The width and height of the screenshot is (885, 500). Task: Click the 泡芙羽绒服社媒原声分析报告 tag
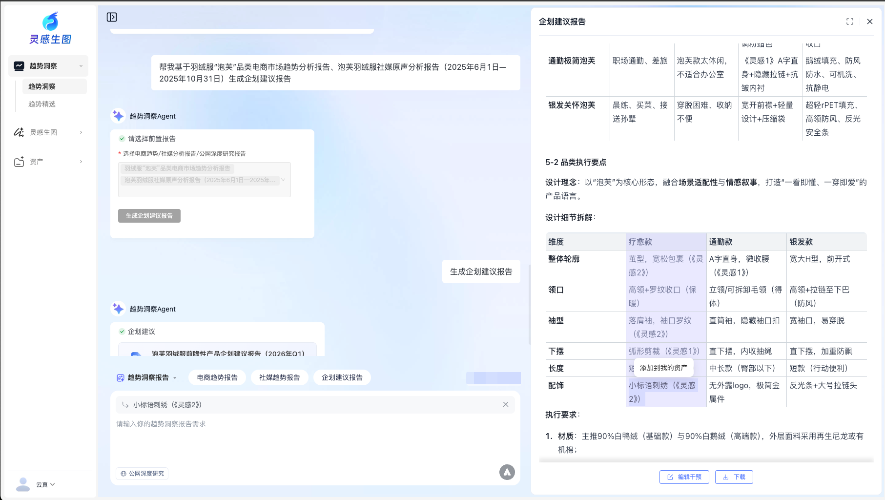pos(200,180)
